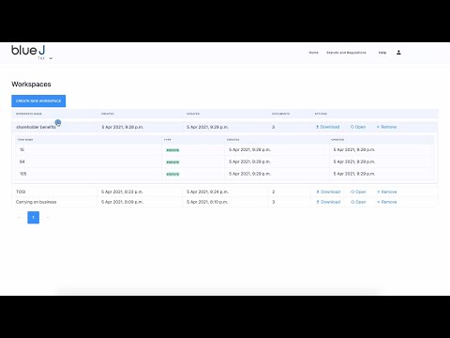Go to previous page arrow in pagination
The height and width of the screenshot is (338, 450).
coord(19,217)
